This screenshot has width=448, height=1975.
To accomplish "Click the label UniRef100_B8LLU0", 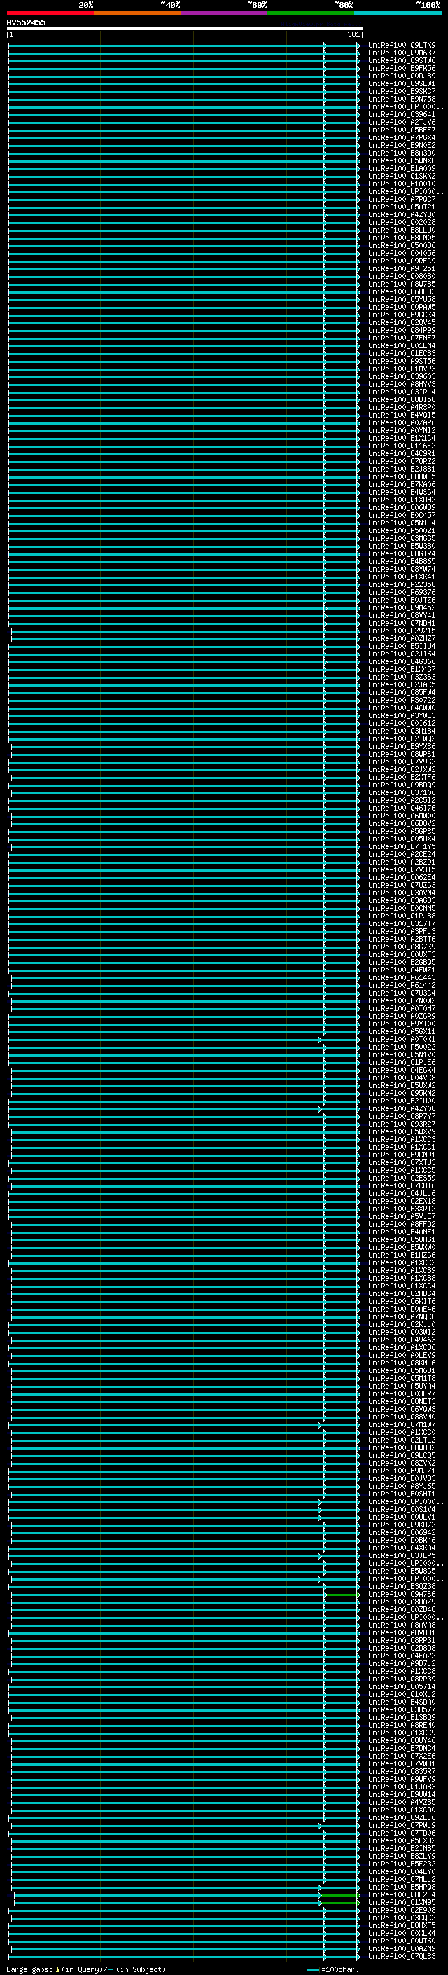I will pyautogui.click(x=401, y=230).
